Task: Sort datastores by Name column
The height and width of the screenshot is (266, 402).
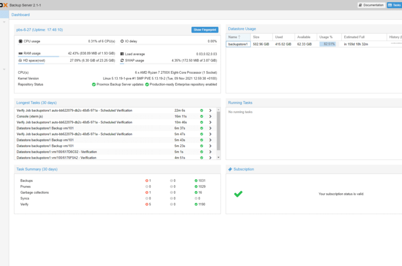Action: 238,37
